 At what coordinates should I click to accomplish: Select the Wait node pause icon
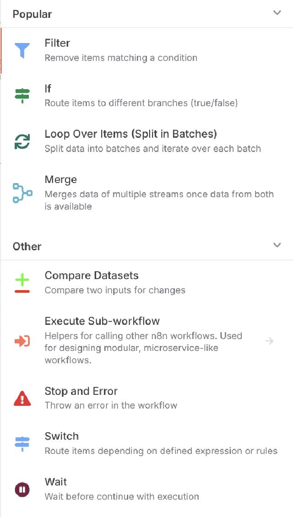pos(22,489)
